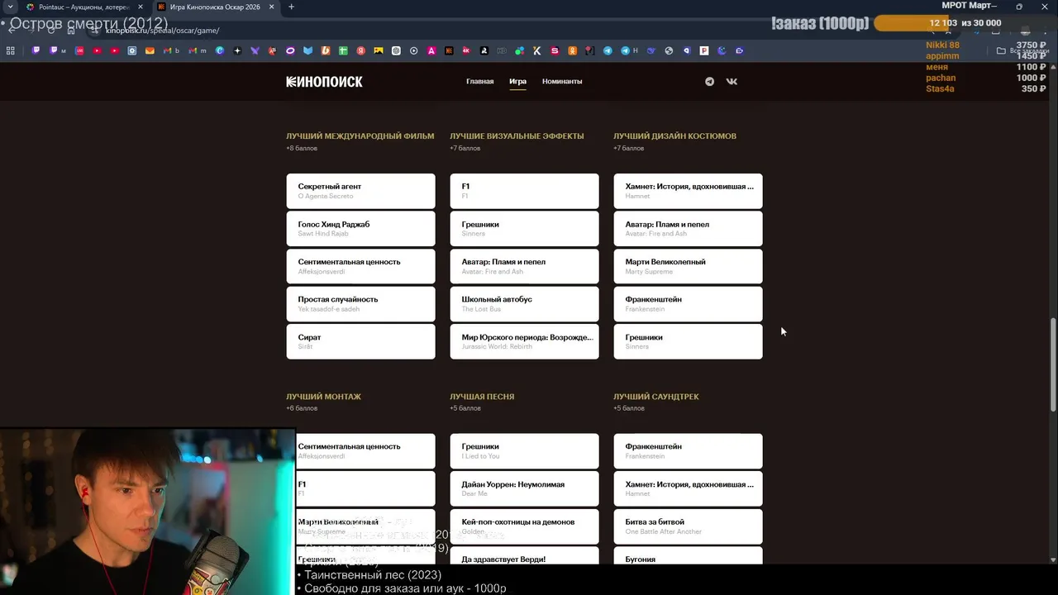Open the 4K bookmark icon
Screen dimensions: 1058x595
point(466,50)
